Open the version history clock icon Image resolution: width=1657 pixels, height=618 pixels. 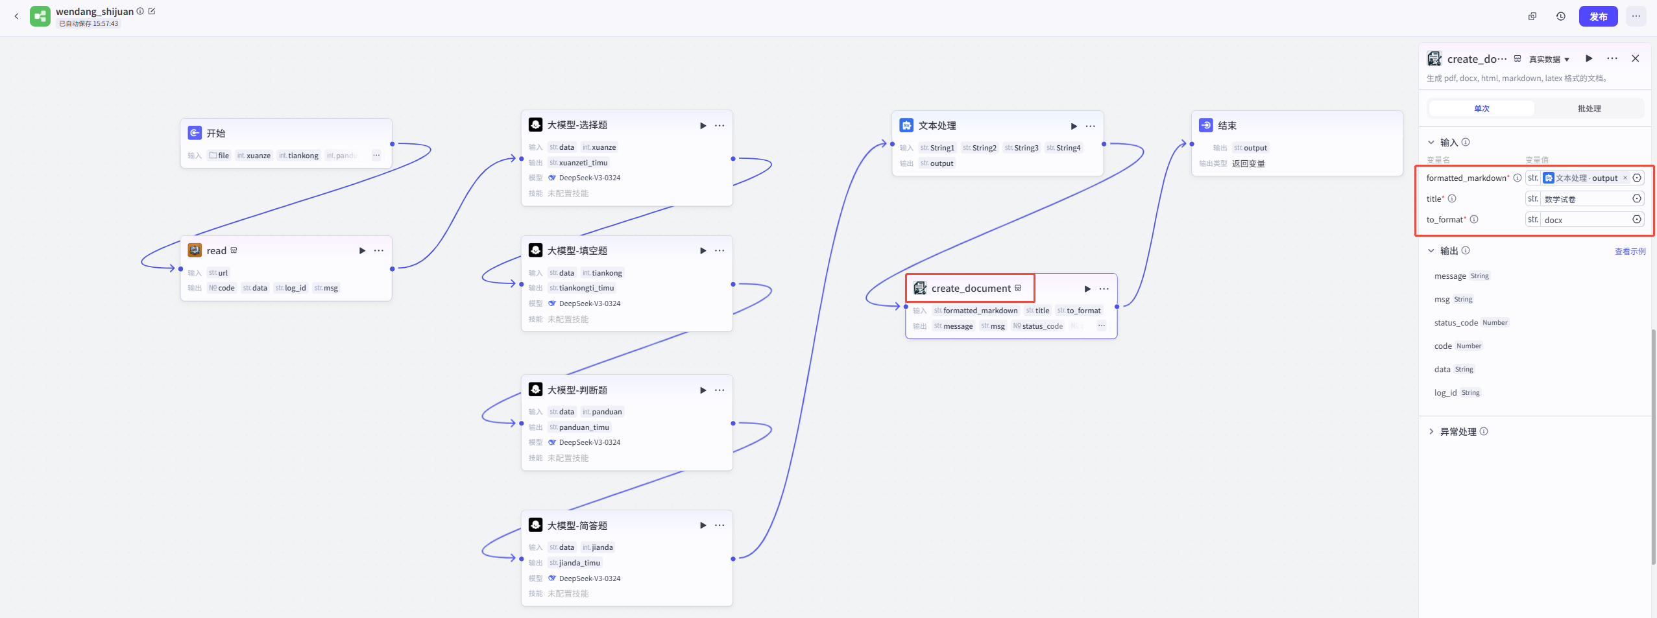1561,16
